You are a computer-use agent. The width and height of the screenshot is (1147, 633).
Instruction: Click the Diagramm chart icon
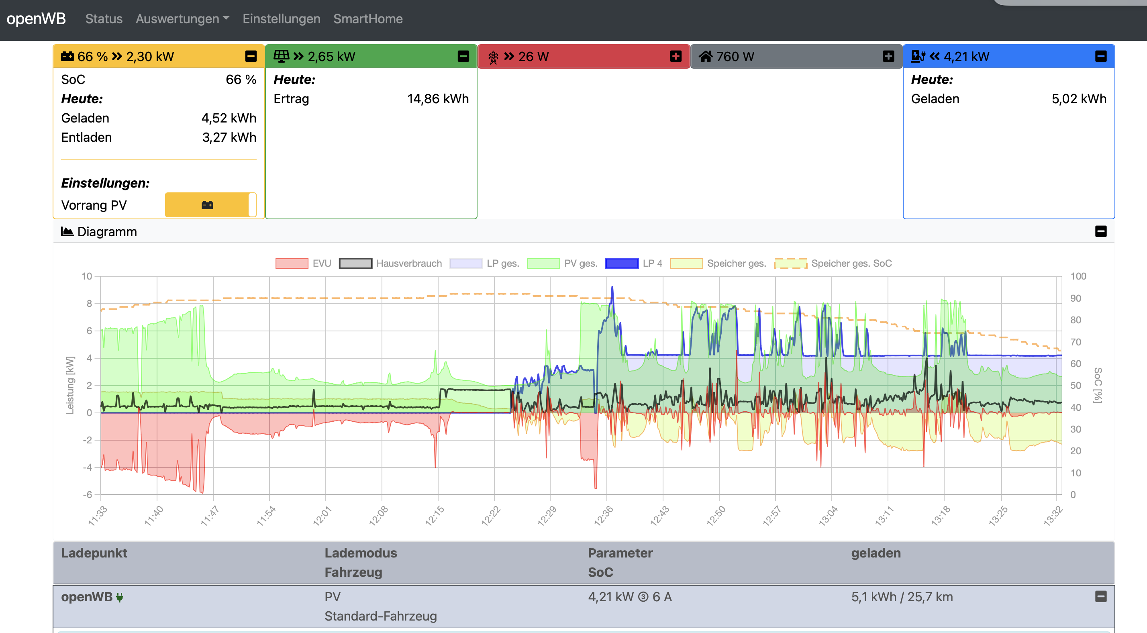(67, 232)
